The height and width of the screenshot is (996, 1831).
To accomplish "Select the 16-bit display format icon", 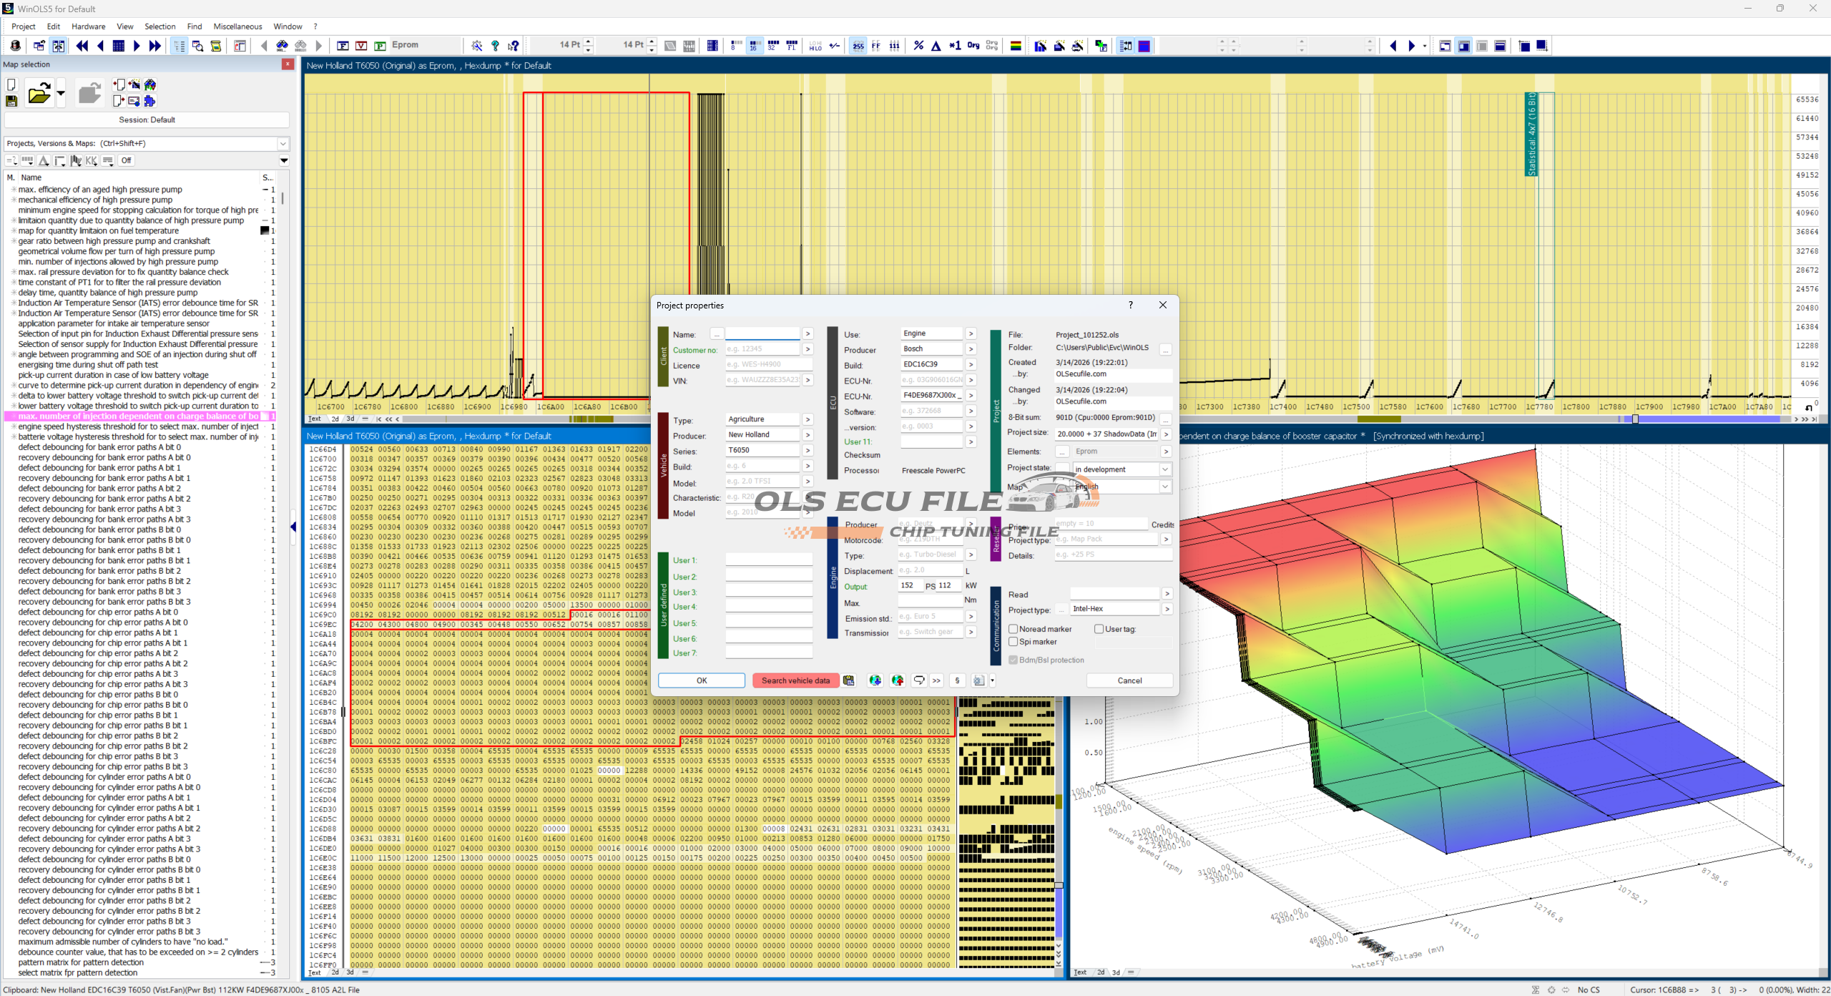I will pos(754,46).
